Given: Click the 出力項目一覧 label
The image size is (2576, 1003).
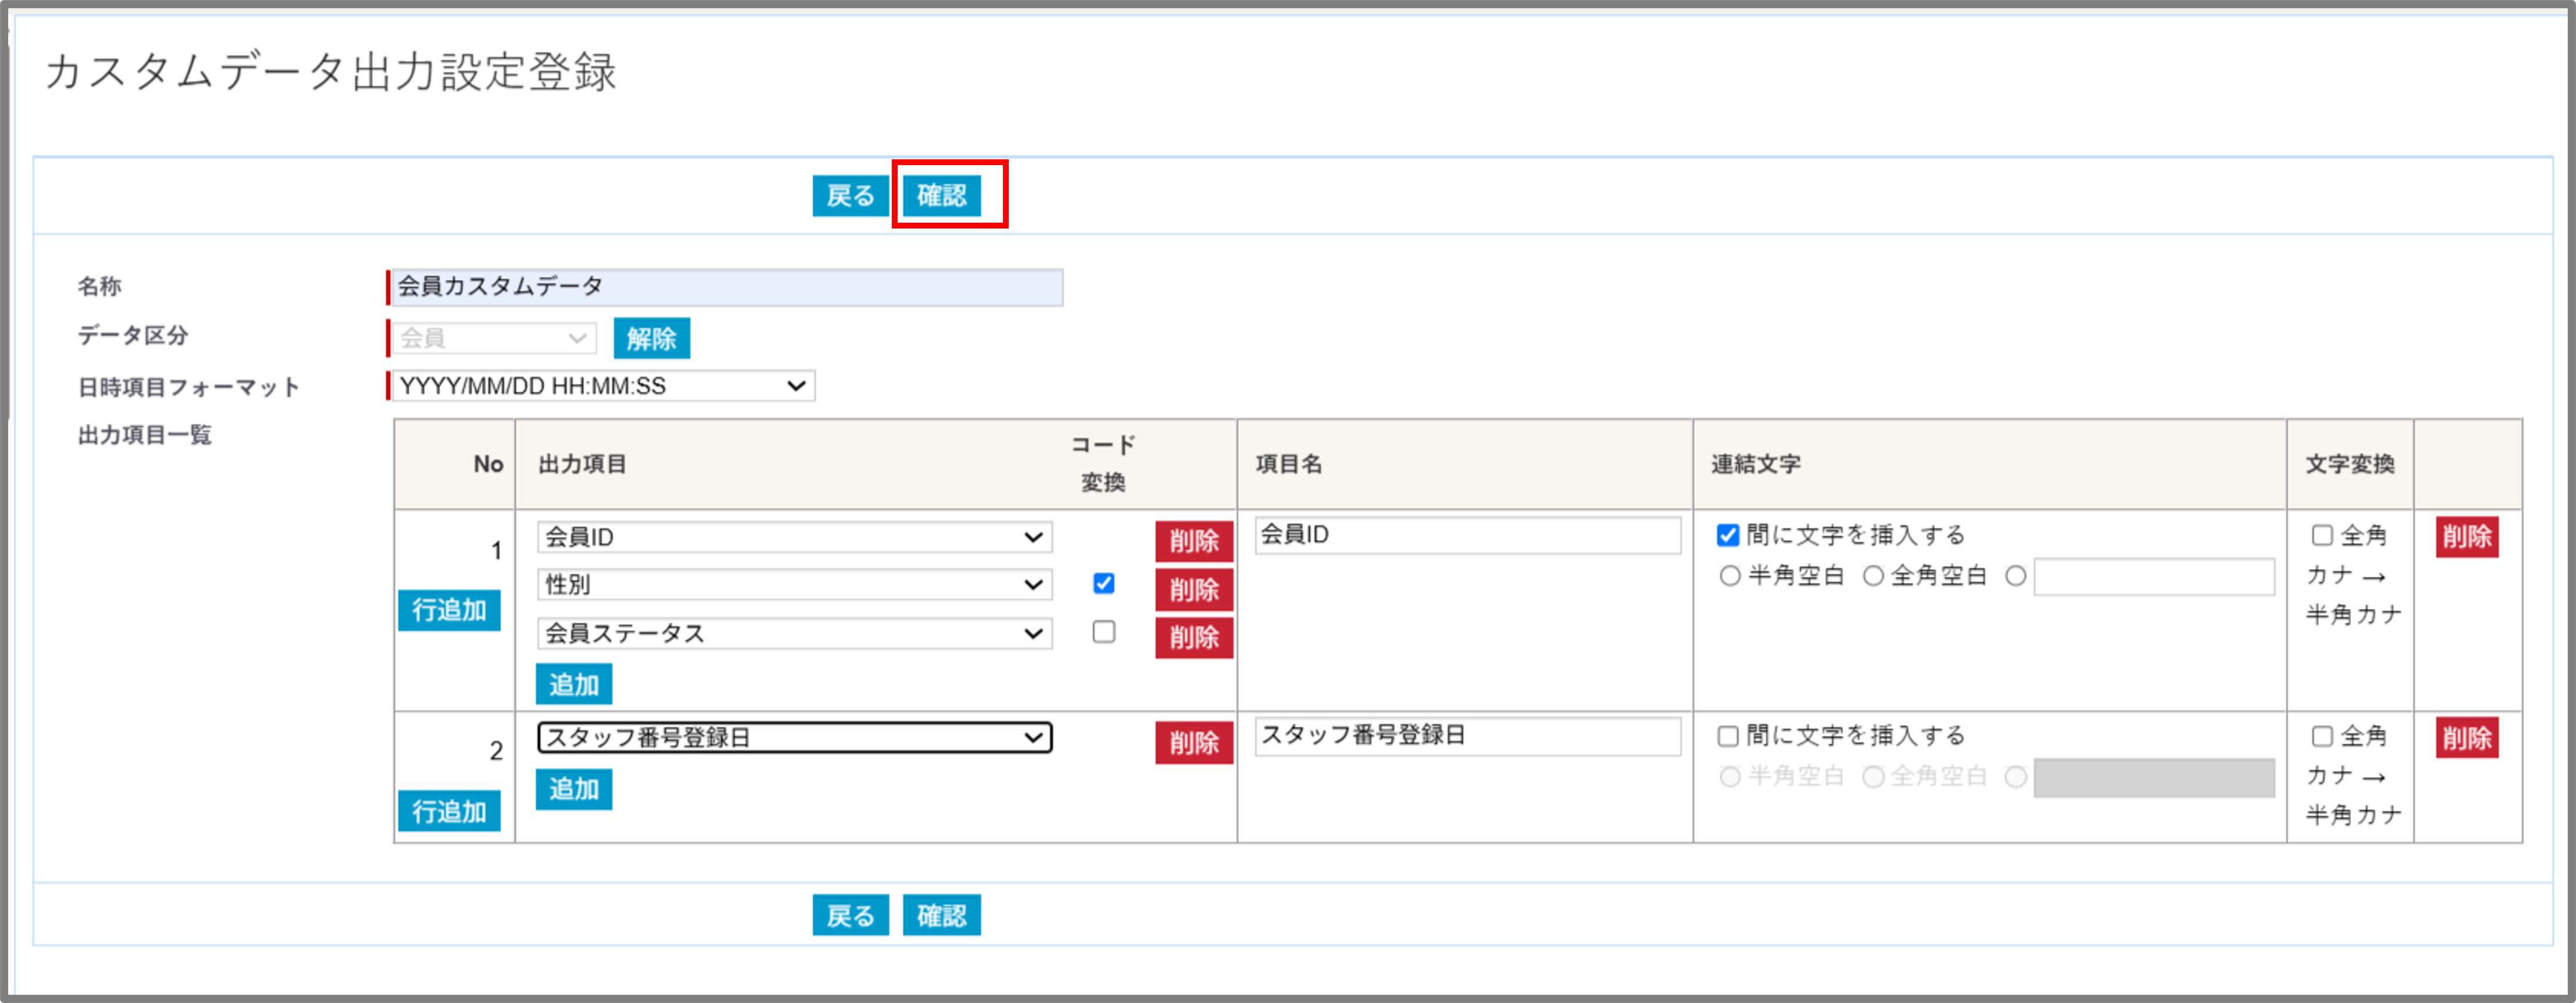Looking at the screenshot, I should click(x=145, y=434).
